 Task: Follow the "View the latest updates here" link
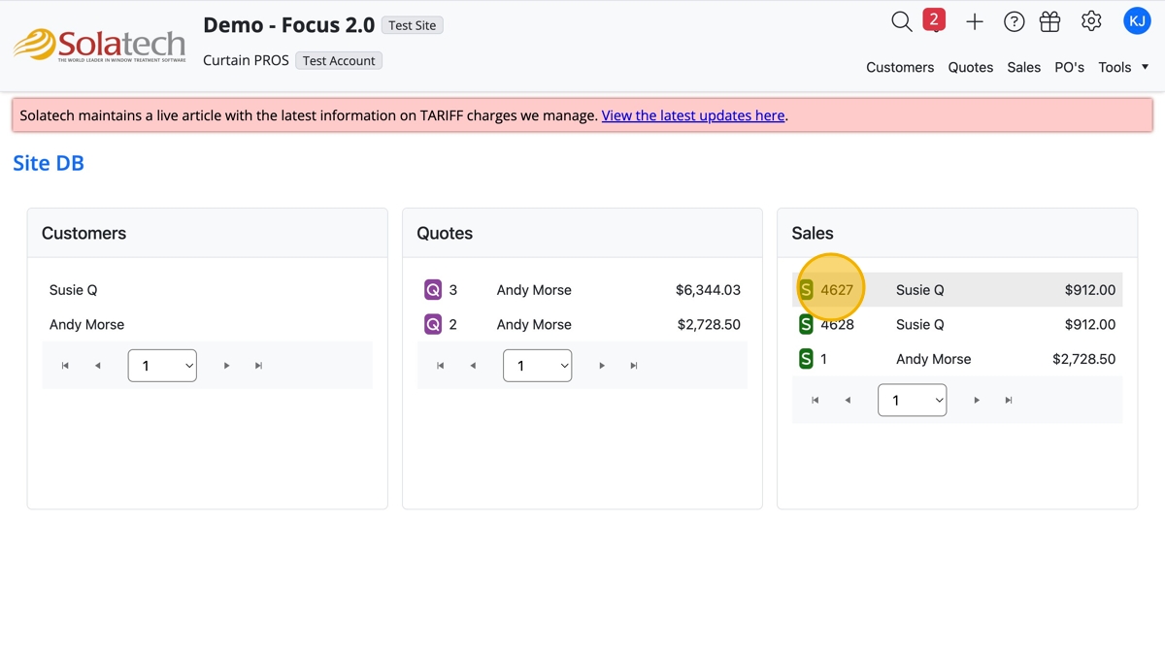point(693,115)
